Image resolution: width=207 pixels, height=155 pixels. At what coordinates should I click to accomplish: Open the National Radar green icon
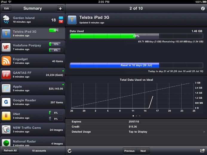[x=6, y=142]
